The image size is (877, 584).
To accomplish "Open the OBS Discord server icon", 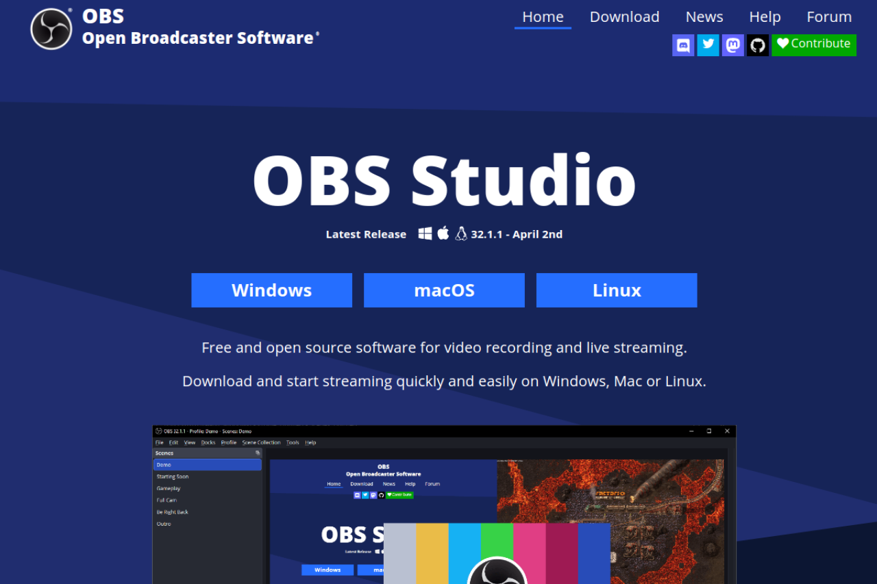I will (x=683, y=45).
